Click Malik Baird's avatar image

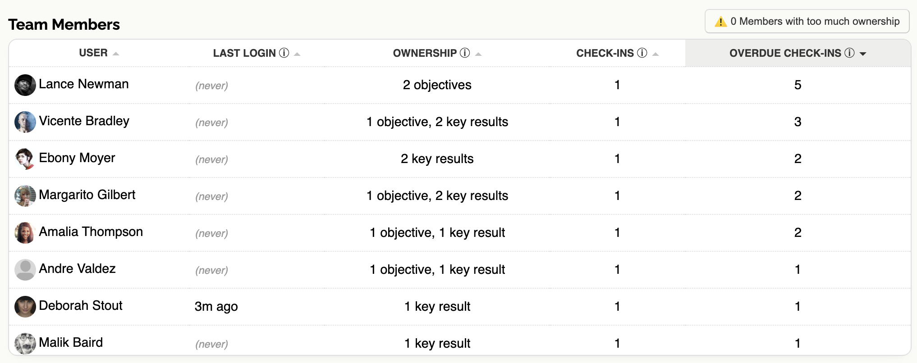(25, 344)
